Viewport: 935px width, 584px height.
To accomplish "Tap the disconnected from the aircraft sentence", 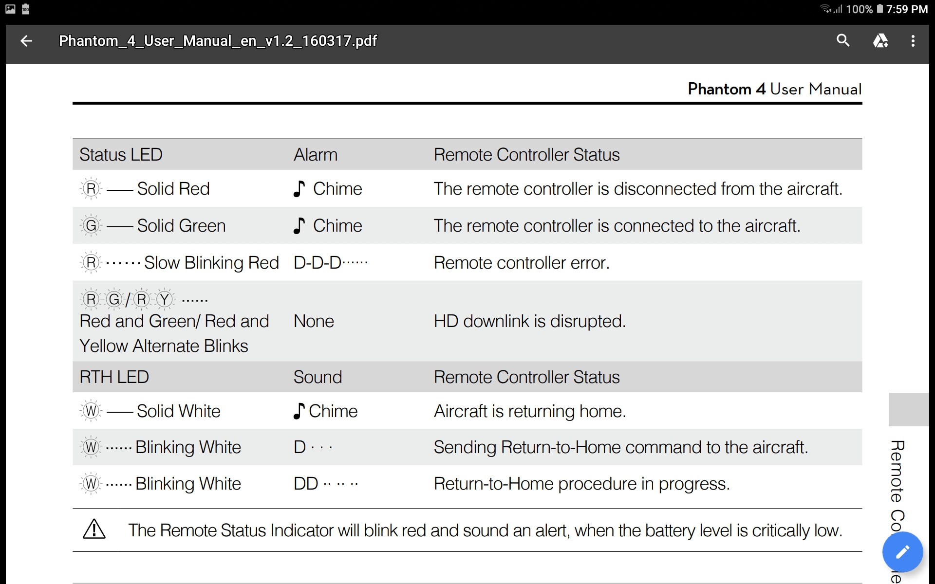I will coord(638,189).
